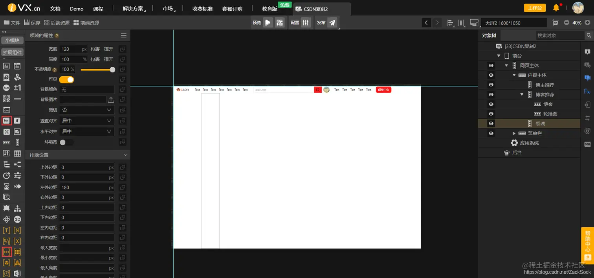Add the timer clock component
594x278 pixels.
(6, 175)
